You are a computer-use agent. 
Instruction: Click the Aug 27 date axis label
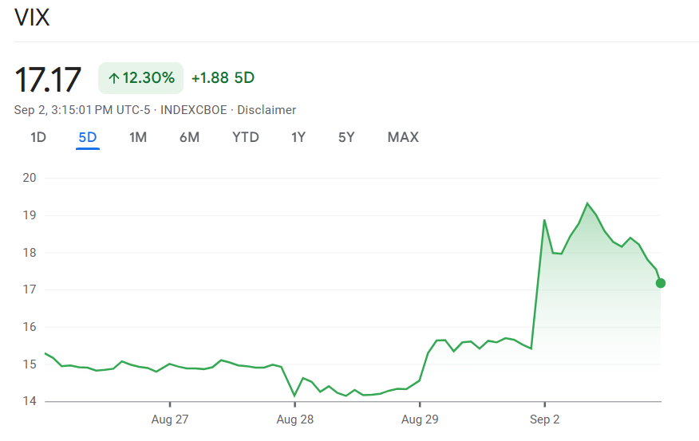click(x=170, y=419)
